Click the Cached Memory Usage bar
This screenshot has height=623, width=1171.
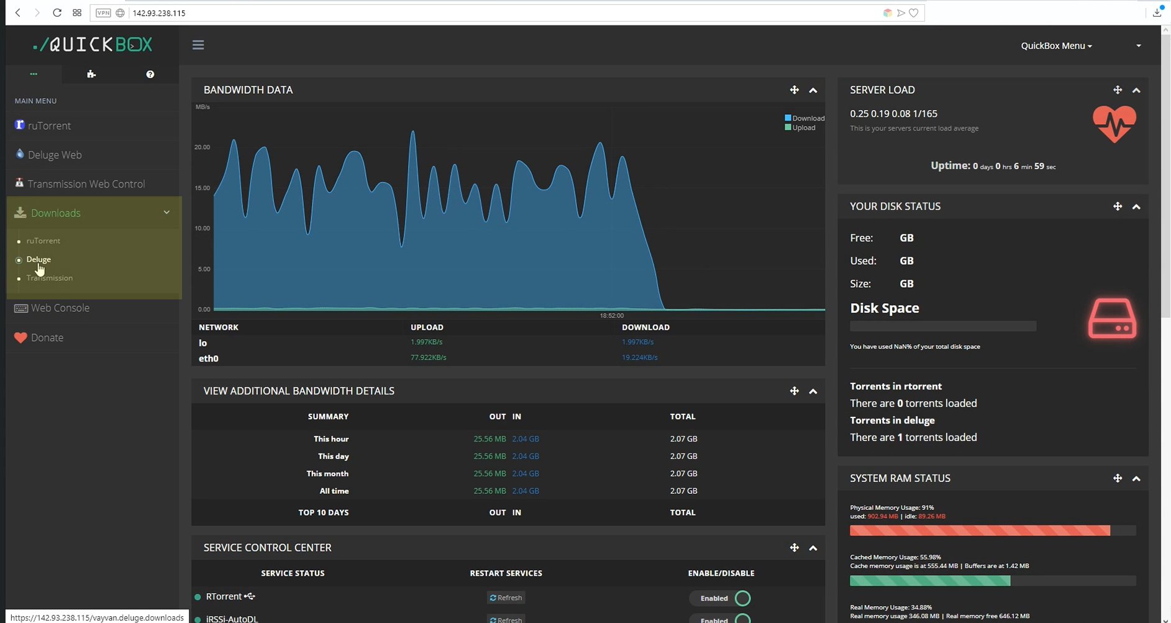tap(993, 581)
